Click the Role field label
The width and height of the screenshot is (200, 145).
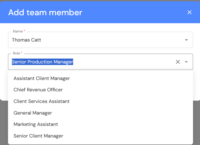coord(16,53)
